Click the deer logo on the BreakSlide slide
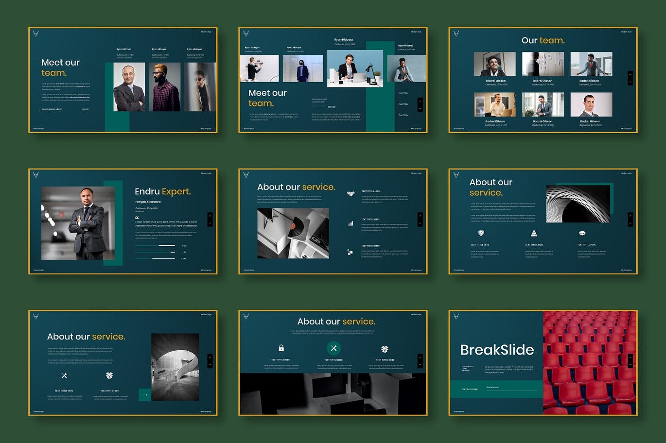Viewport: 666px width, 443px height. coord(456,316)
